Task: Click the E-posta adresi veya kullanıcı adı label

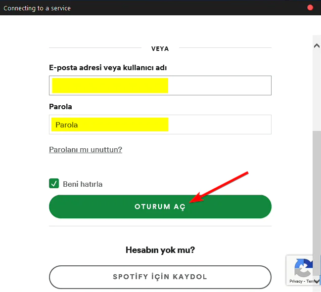Action: [x=111, y=67]
